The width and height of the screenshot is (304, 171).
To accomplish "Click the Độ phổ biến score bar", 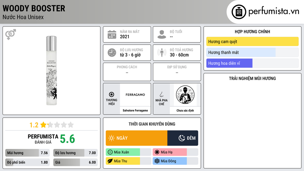I will pos(28,162).
